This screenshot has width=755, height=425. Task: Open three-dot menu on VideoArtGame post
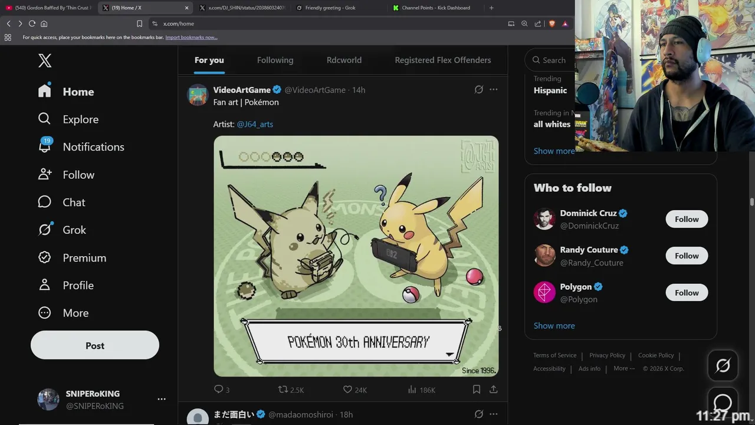coord(494,90)
